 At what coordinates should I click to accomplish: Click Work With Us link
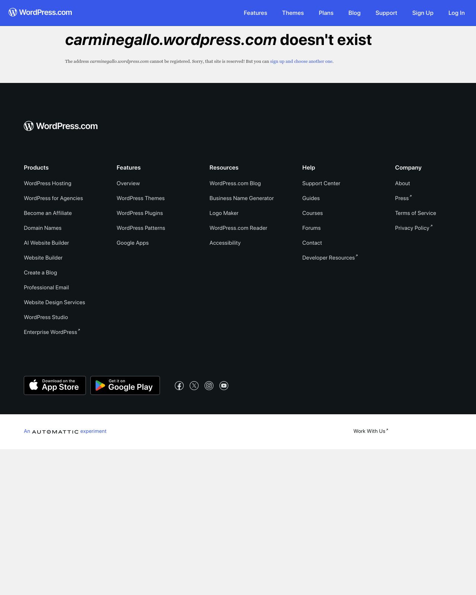(x=370, y=431)
